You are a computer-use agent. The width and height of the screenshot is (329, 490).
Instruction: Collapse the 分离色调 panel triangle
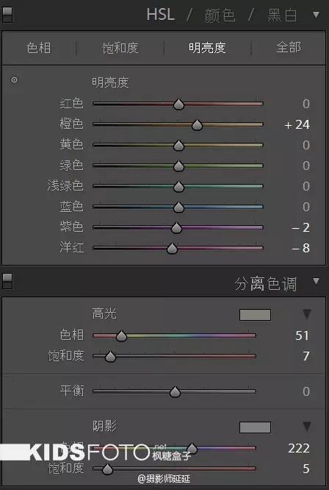click(317, 281)
